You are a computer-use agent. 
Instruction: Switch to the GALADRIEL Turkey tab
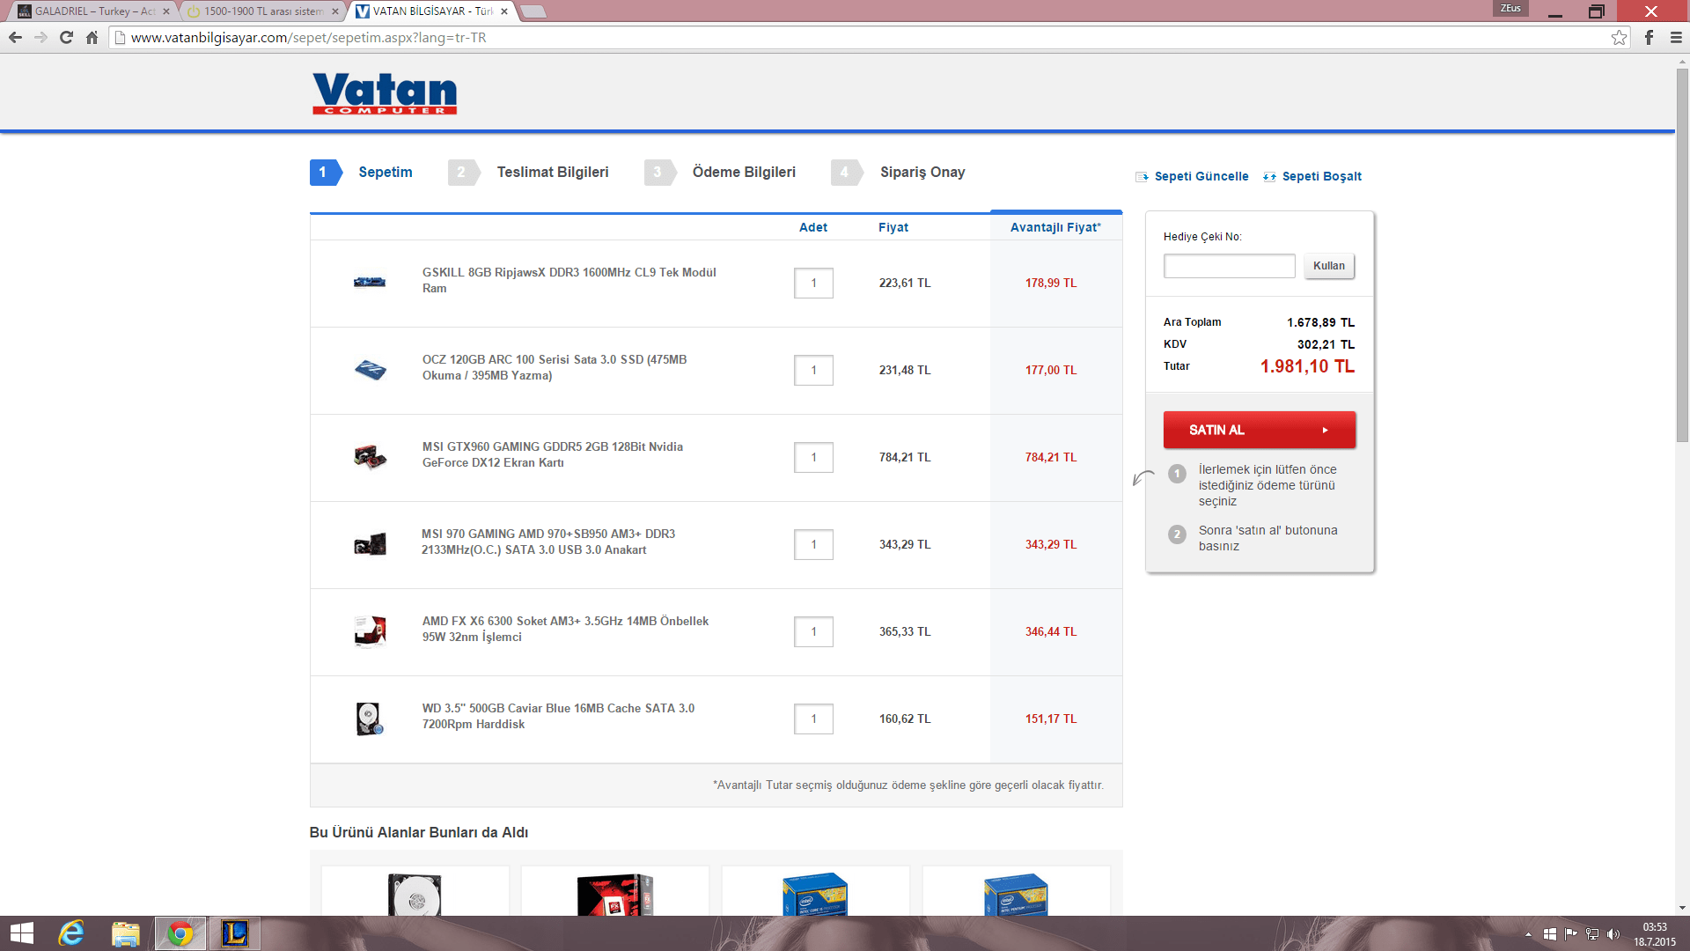(88, 11)
